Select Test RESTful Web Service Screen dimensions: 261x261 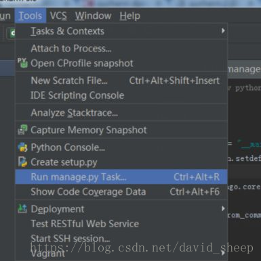pos(121,224)
